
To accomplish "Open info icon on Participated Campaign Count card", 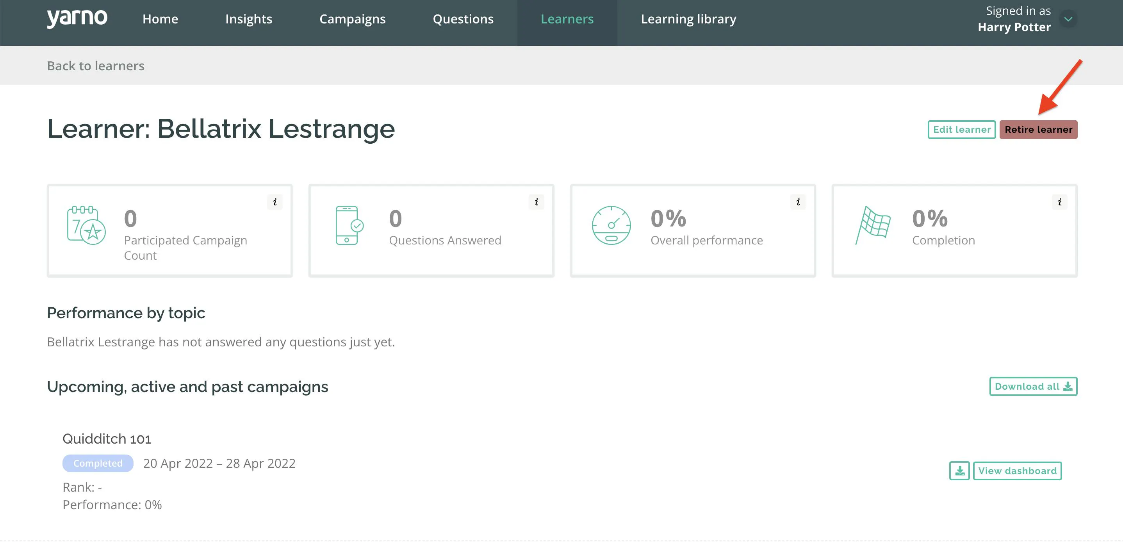I will 275,202.
